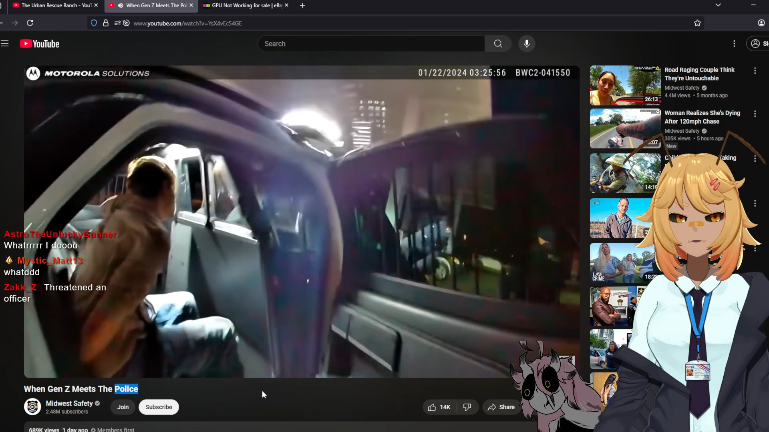Activate voice search microphone

tap(527, 44)
